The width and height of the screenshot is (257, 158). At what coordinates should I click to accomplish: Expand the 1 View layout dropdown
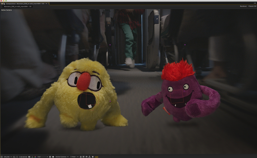(x=74, y=157)
